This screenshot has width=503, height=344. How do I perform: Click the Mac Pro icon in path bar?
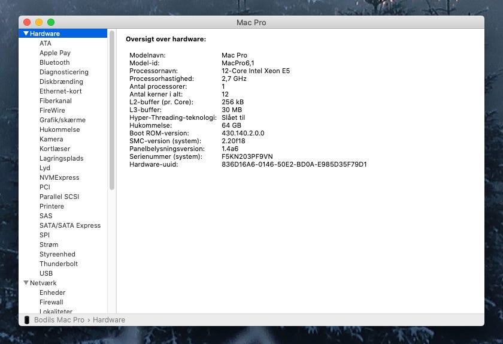click(27, 320)
